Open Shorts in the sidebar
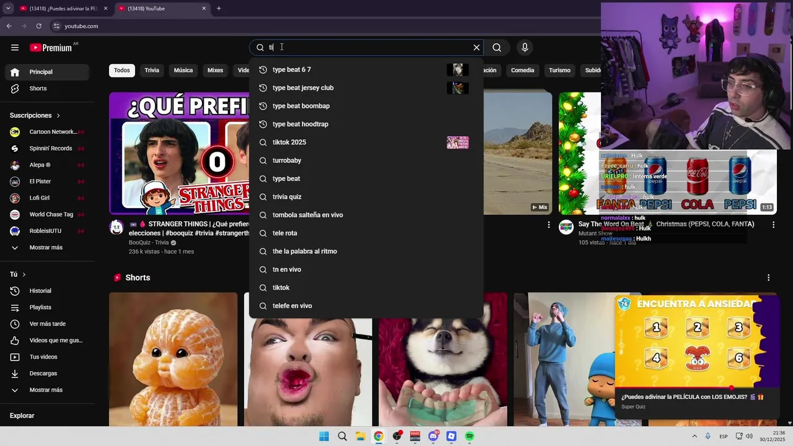The height and width of the screenshot is (446, 793). (47, 89)
